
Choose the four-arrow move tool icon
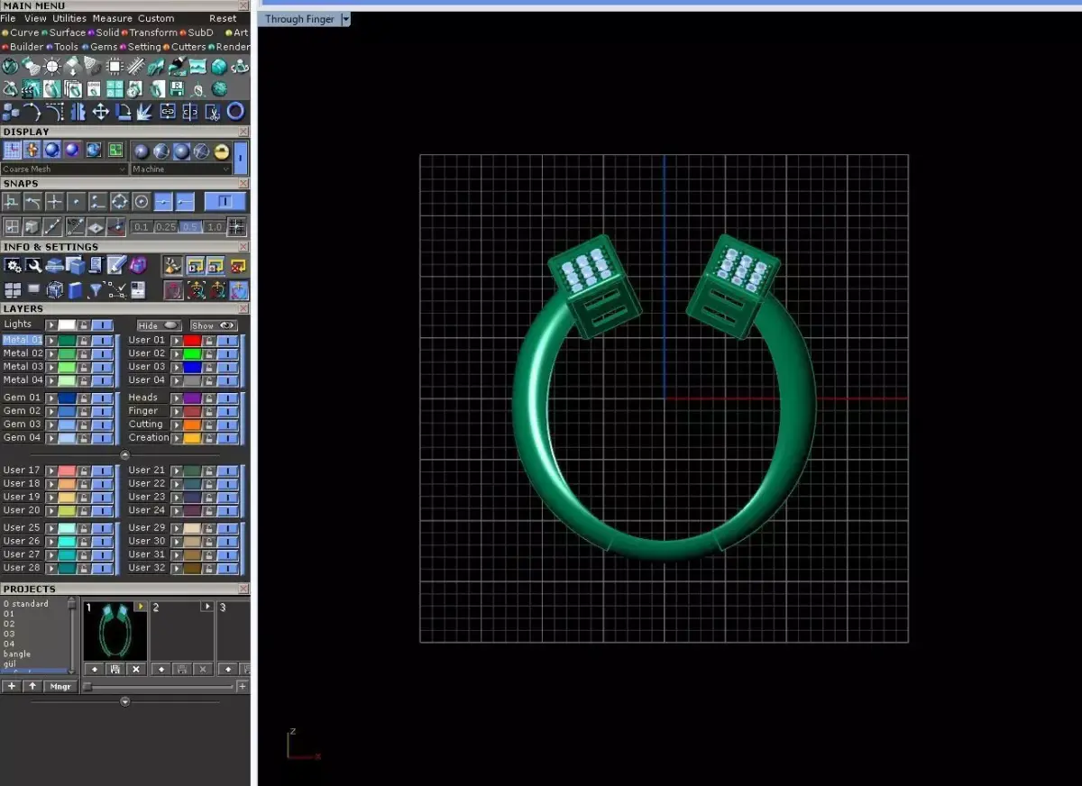(x=101, y=112)
